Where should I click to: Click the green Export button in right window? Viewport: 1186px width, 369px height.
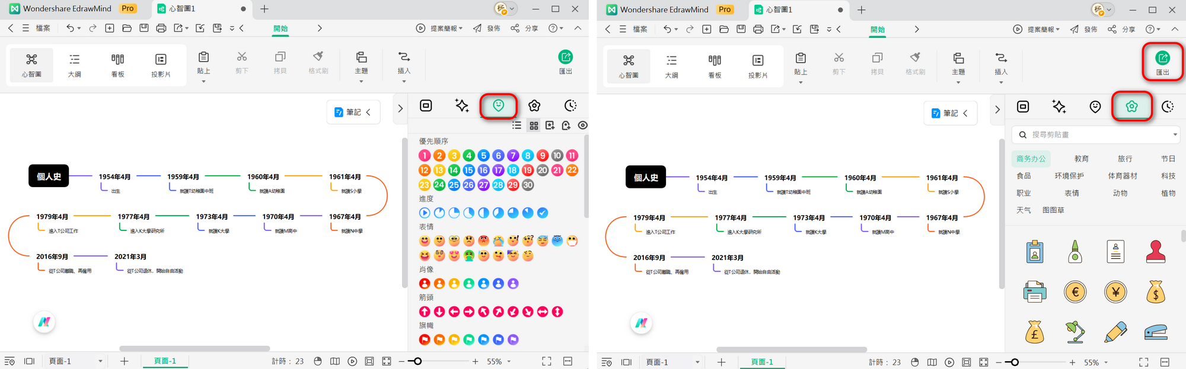click(x=1162, y=62)
